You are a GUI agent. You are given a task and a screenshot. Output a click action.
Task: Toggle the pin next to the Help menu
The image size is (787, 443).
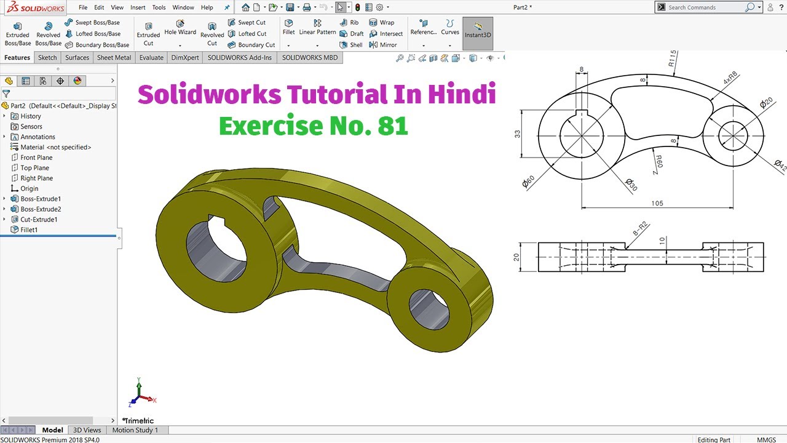tap(227, 7)
